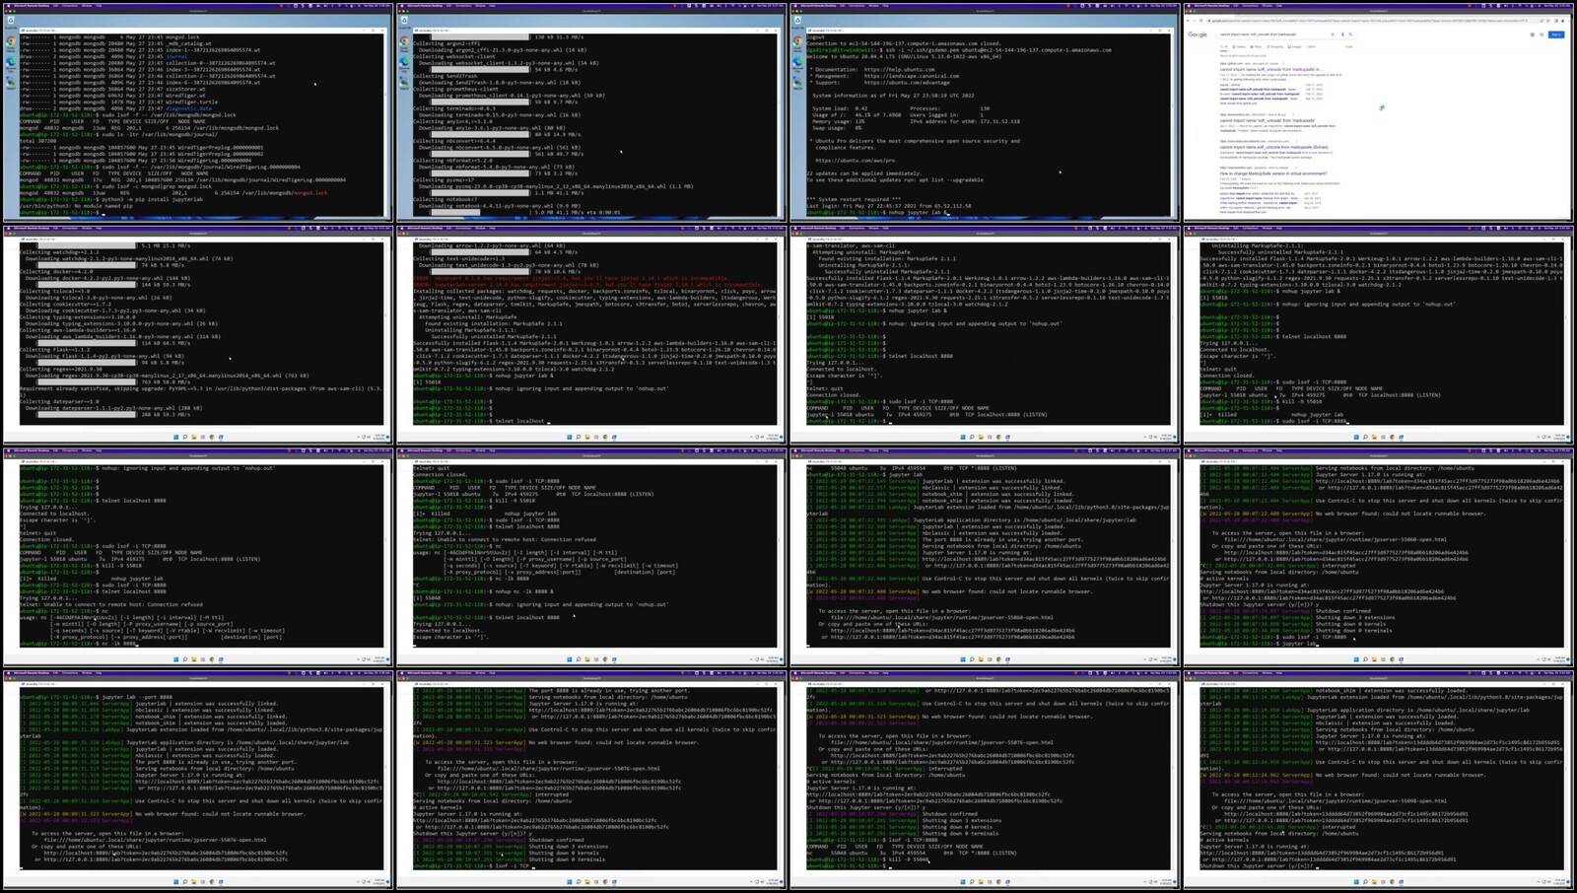This screenshot has width=1577, height=893.
Task: Click the Google logo in the search screenshot
Action: click(x=1198, y=34)
